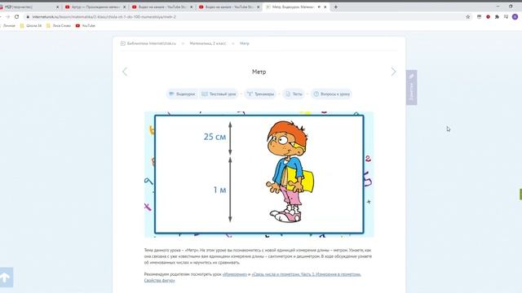This screenshot has height=293, width=522.
Task: Open the Личное bookmark
Action: click(x=8, y=25)
